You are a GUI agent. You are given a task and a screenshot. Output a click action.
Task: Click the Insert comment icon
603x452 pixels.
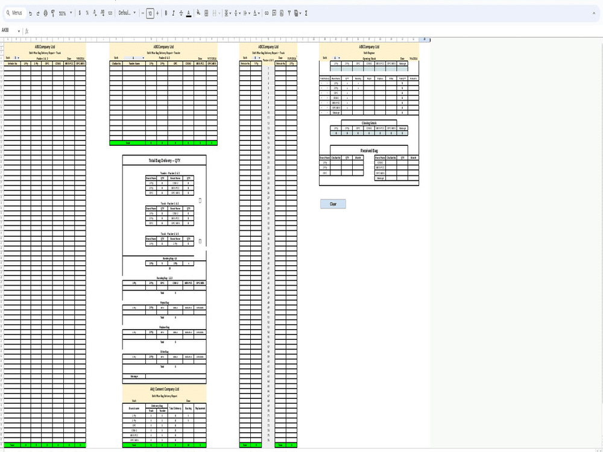point(274,13)
